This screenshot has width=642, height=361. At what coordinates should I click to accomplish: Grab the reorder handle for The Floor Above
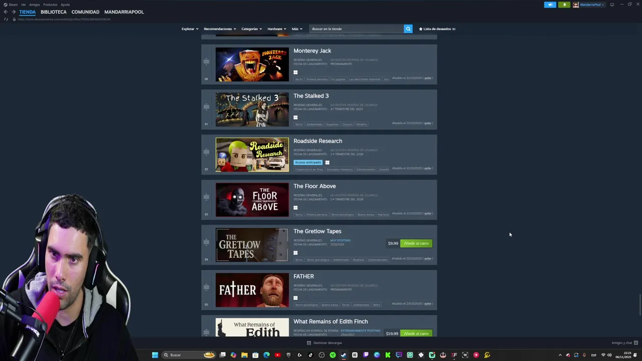(x=206, y=197)
